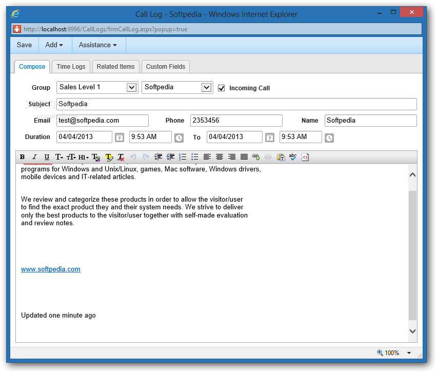437x373 pixels.
Task: Switch to the Custom Fields tab
Action: (x=166, y=67)
